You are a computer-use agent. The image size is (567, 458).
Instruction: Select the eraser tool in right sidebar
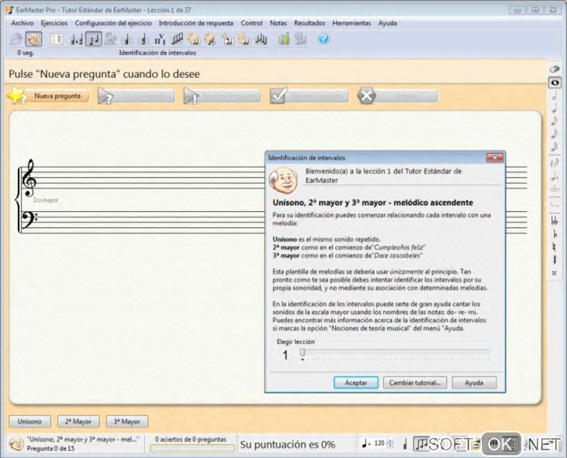click(554, 69)
